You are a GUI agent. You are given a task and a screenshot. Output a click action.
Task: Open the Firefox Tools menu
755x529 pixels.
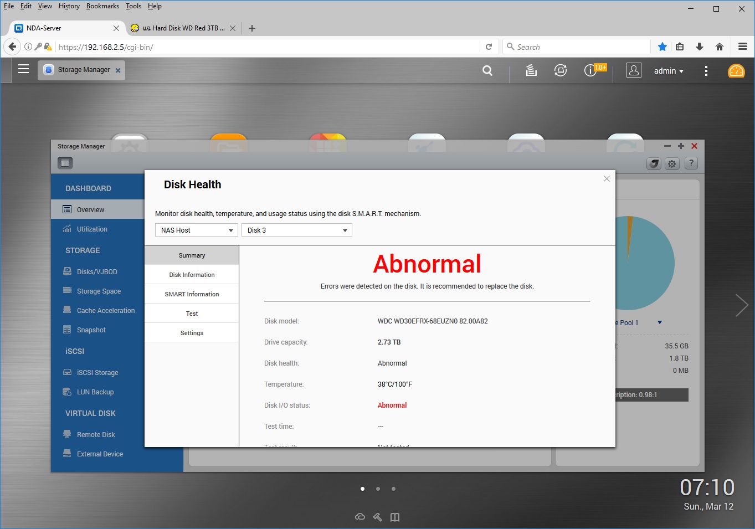tap(133, 6)
